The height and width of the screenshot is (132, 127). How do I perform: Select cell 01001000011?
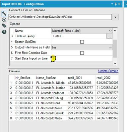coord(24,83)
